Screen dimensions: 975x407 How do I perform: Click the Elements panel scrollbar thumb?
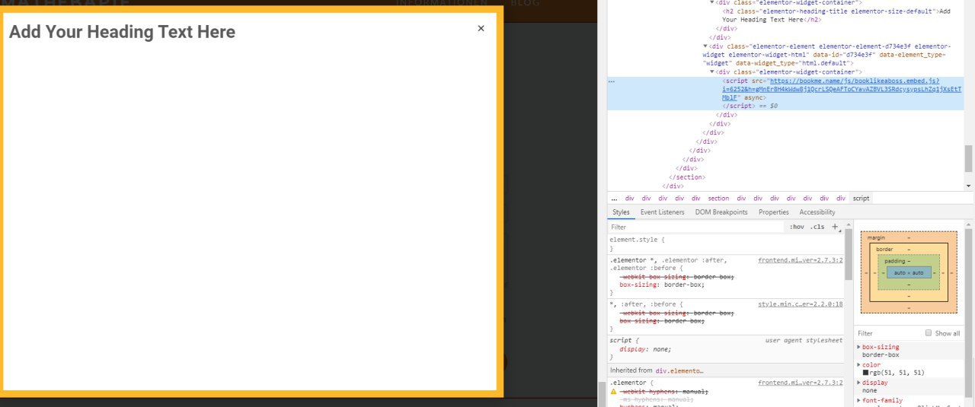point(969,158)
